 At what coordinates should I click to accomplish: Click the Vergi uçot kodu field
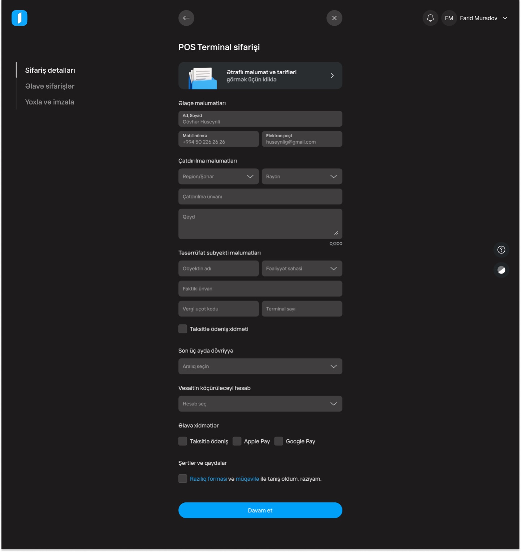click(219, 309)
